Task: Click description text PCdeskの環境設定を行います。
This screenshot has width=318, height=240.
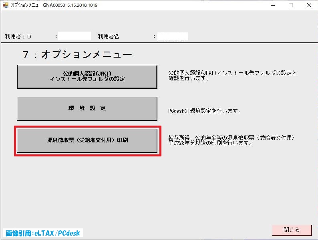Action: click(205, 111)
